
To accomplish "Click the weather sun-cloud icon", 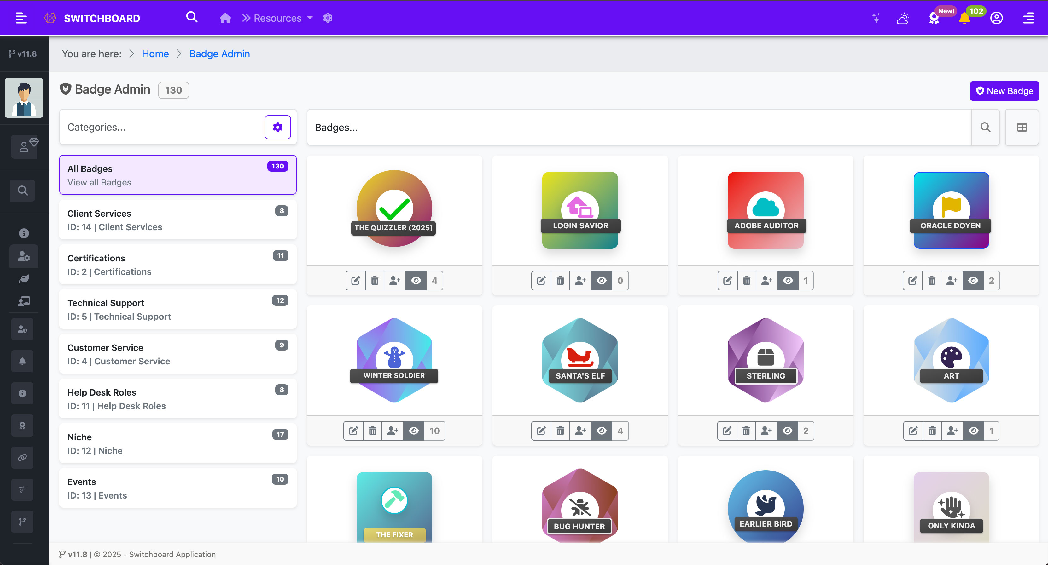I will [x=903, y=18].
